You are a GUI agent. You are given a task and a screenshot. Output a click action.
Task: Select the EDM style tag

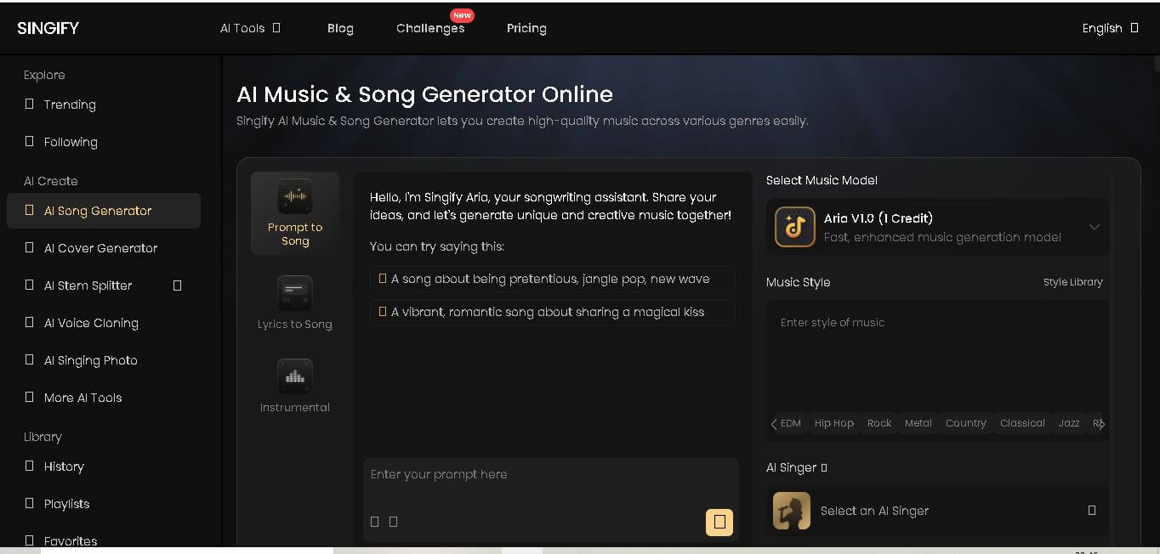(791, 423)
